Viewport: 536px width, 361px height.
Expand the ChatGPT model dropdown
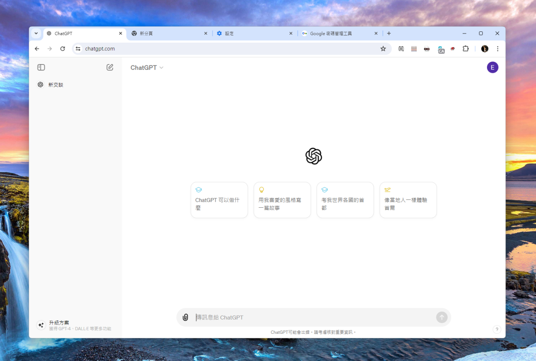[x=147, y=67]
